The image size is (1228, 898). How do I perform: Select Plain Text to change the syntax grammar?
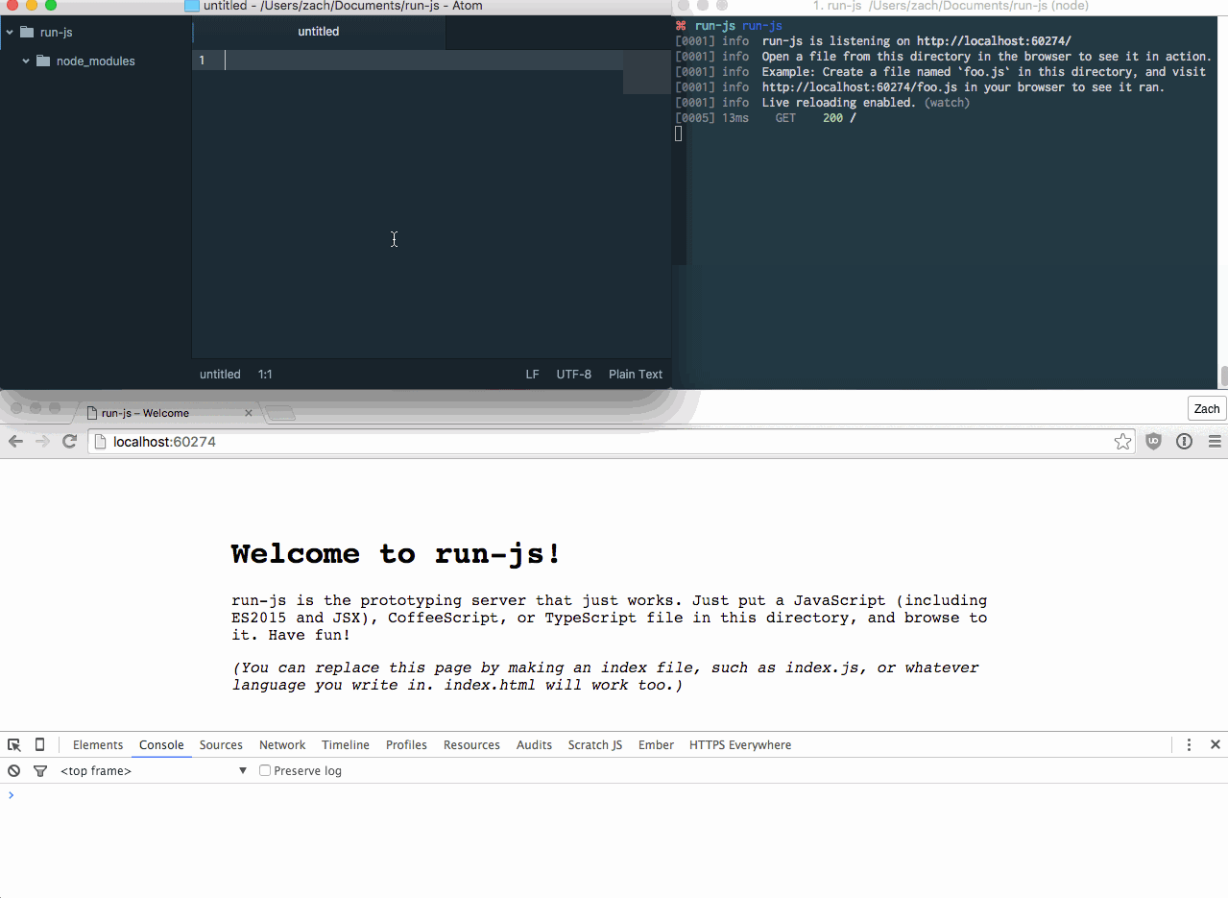[x=636, y=375]
